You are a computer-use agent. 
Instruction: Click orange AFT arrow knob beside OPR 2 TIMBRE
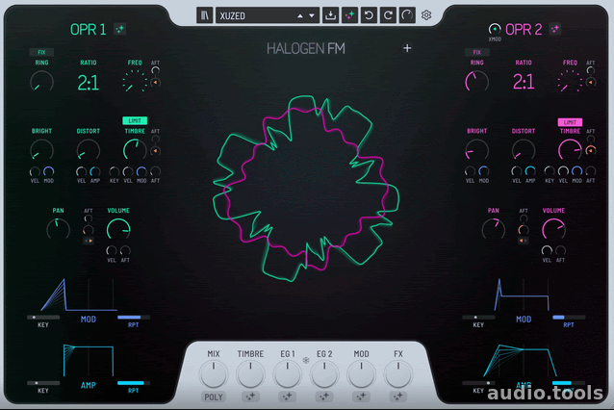(591, 151)
